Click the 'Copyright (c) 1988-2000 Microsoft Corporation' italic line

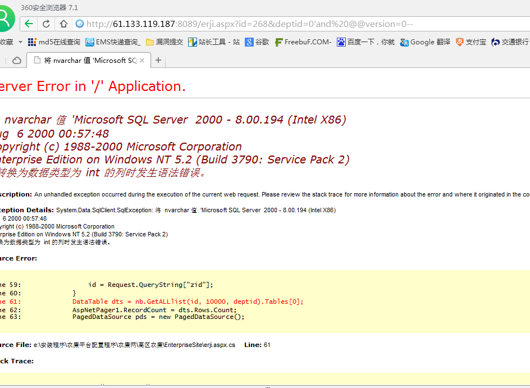[x=121, y=147]
